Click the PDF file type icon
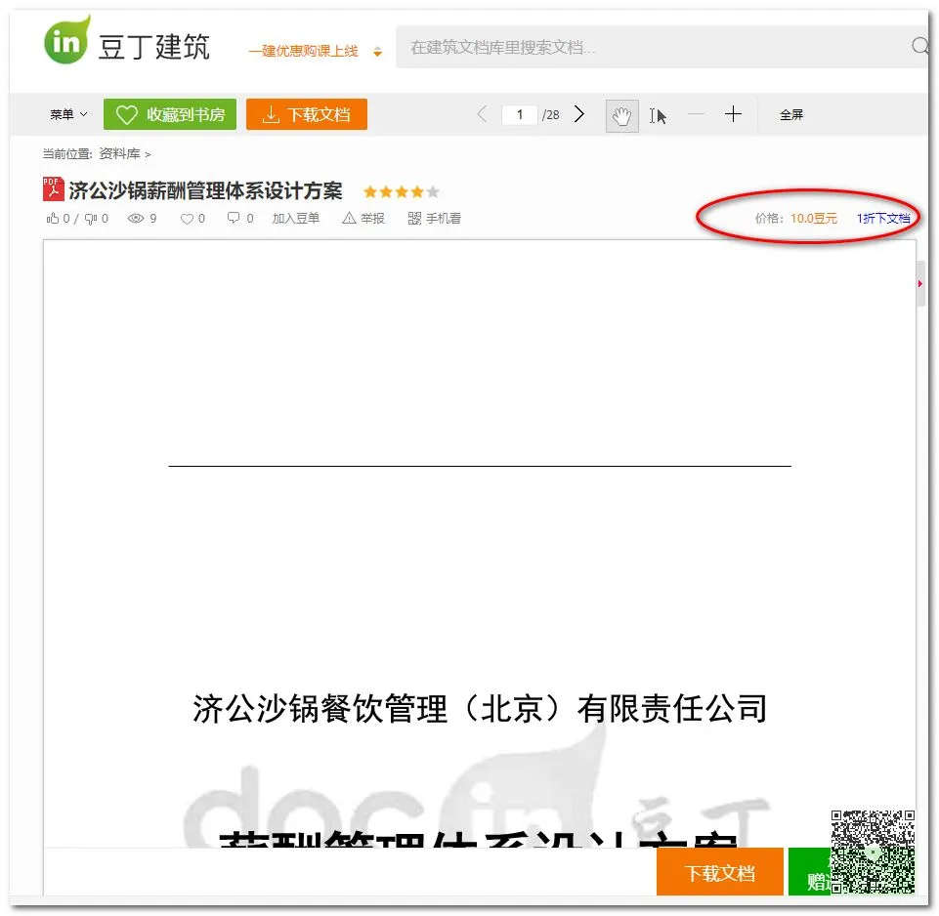 point(54,188)
